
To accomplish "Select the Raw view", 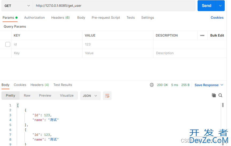I will click(27, 95).
